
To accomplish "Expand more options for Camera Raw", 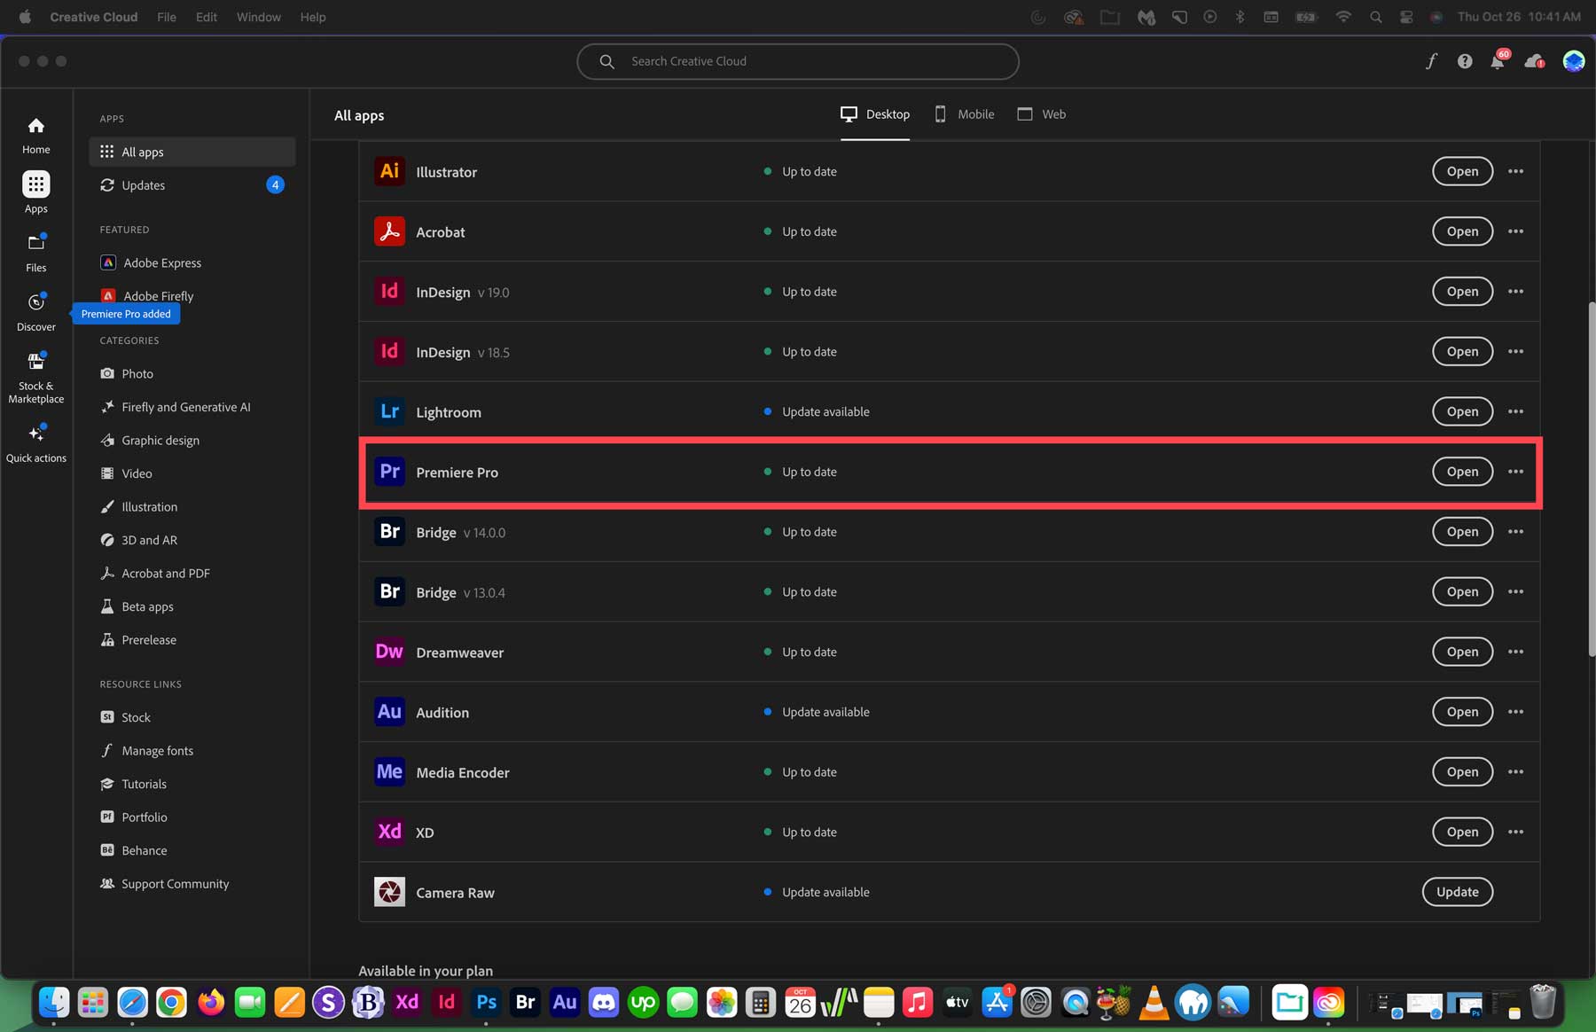I will pos(1515,892).
